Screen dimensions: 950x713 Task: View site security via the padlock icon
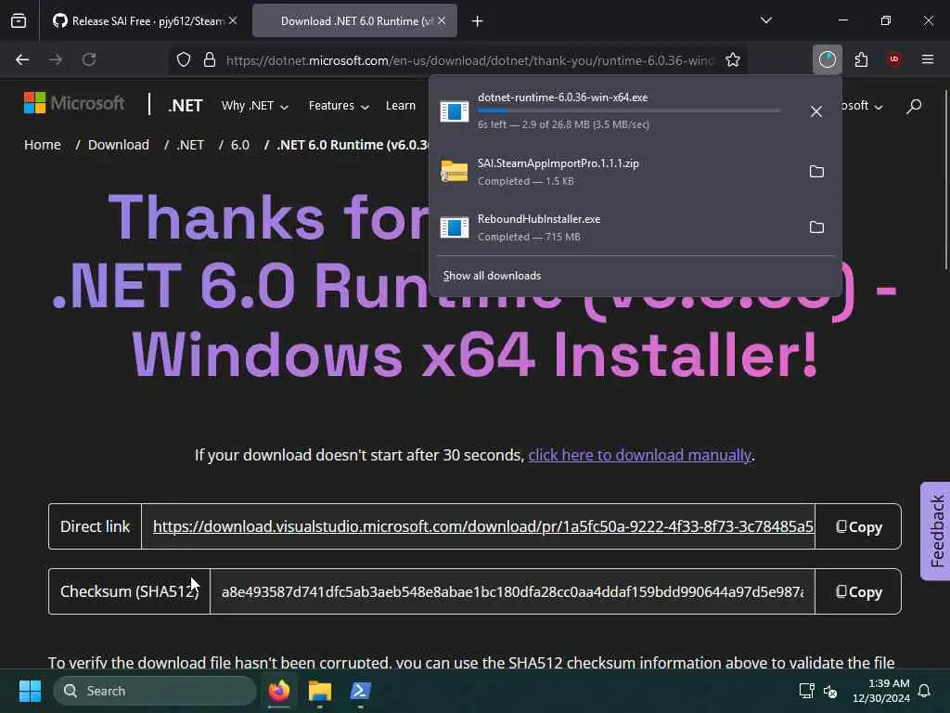[x=210, y=59]
